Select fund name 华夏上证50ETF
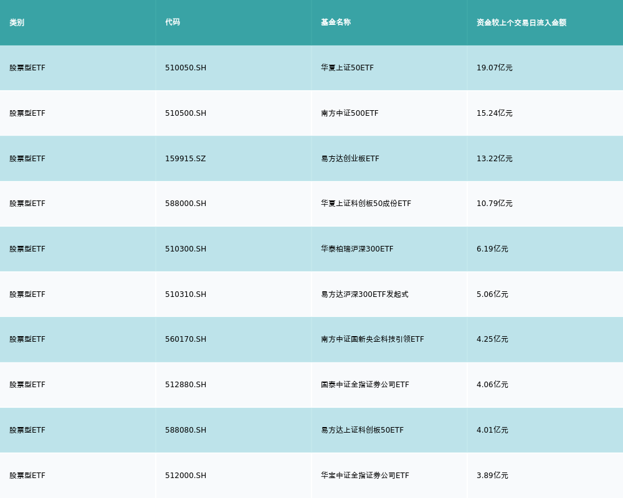This screenshot has width=623, height=498. (347, 68)
